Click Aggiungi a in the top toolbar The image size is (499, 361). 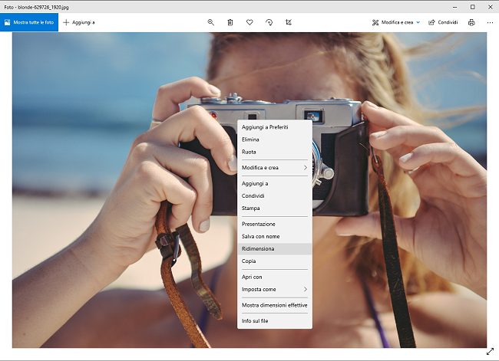[78, 22]
